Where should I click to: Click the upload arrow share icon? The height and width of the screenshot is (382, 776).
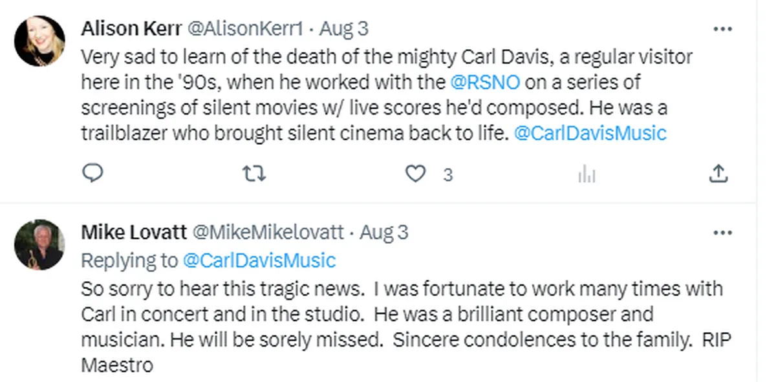click(718, 173)
